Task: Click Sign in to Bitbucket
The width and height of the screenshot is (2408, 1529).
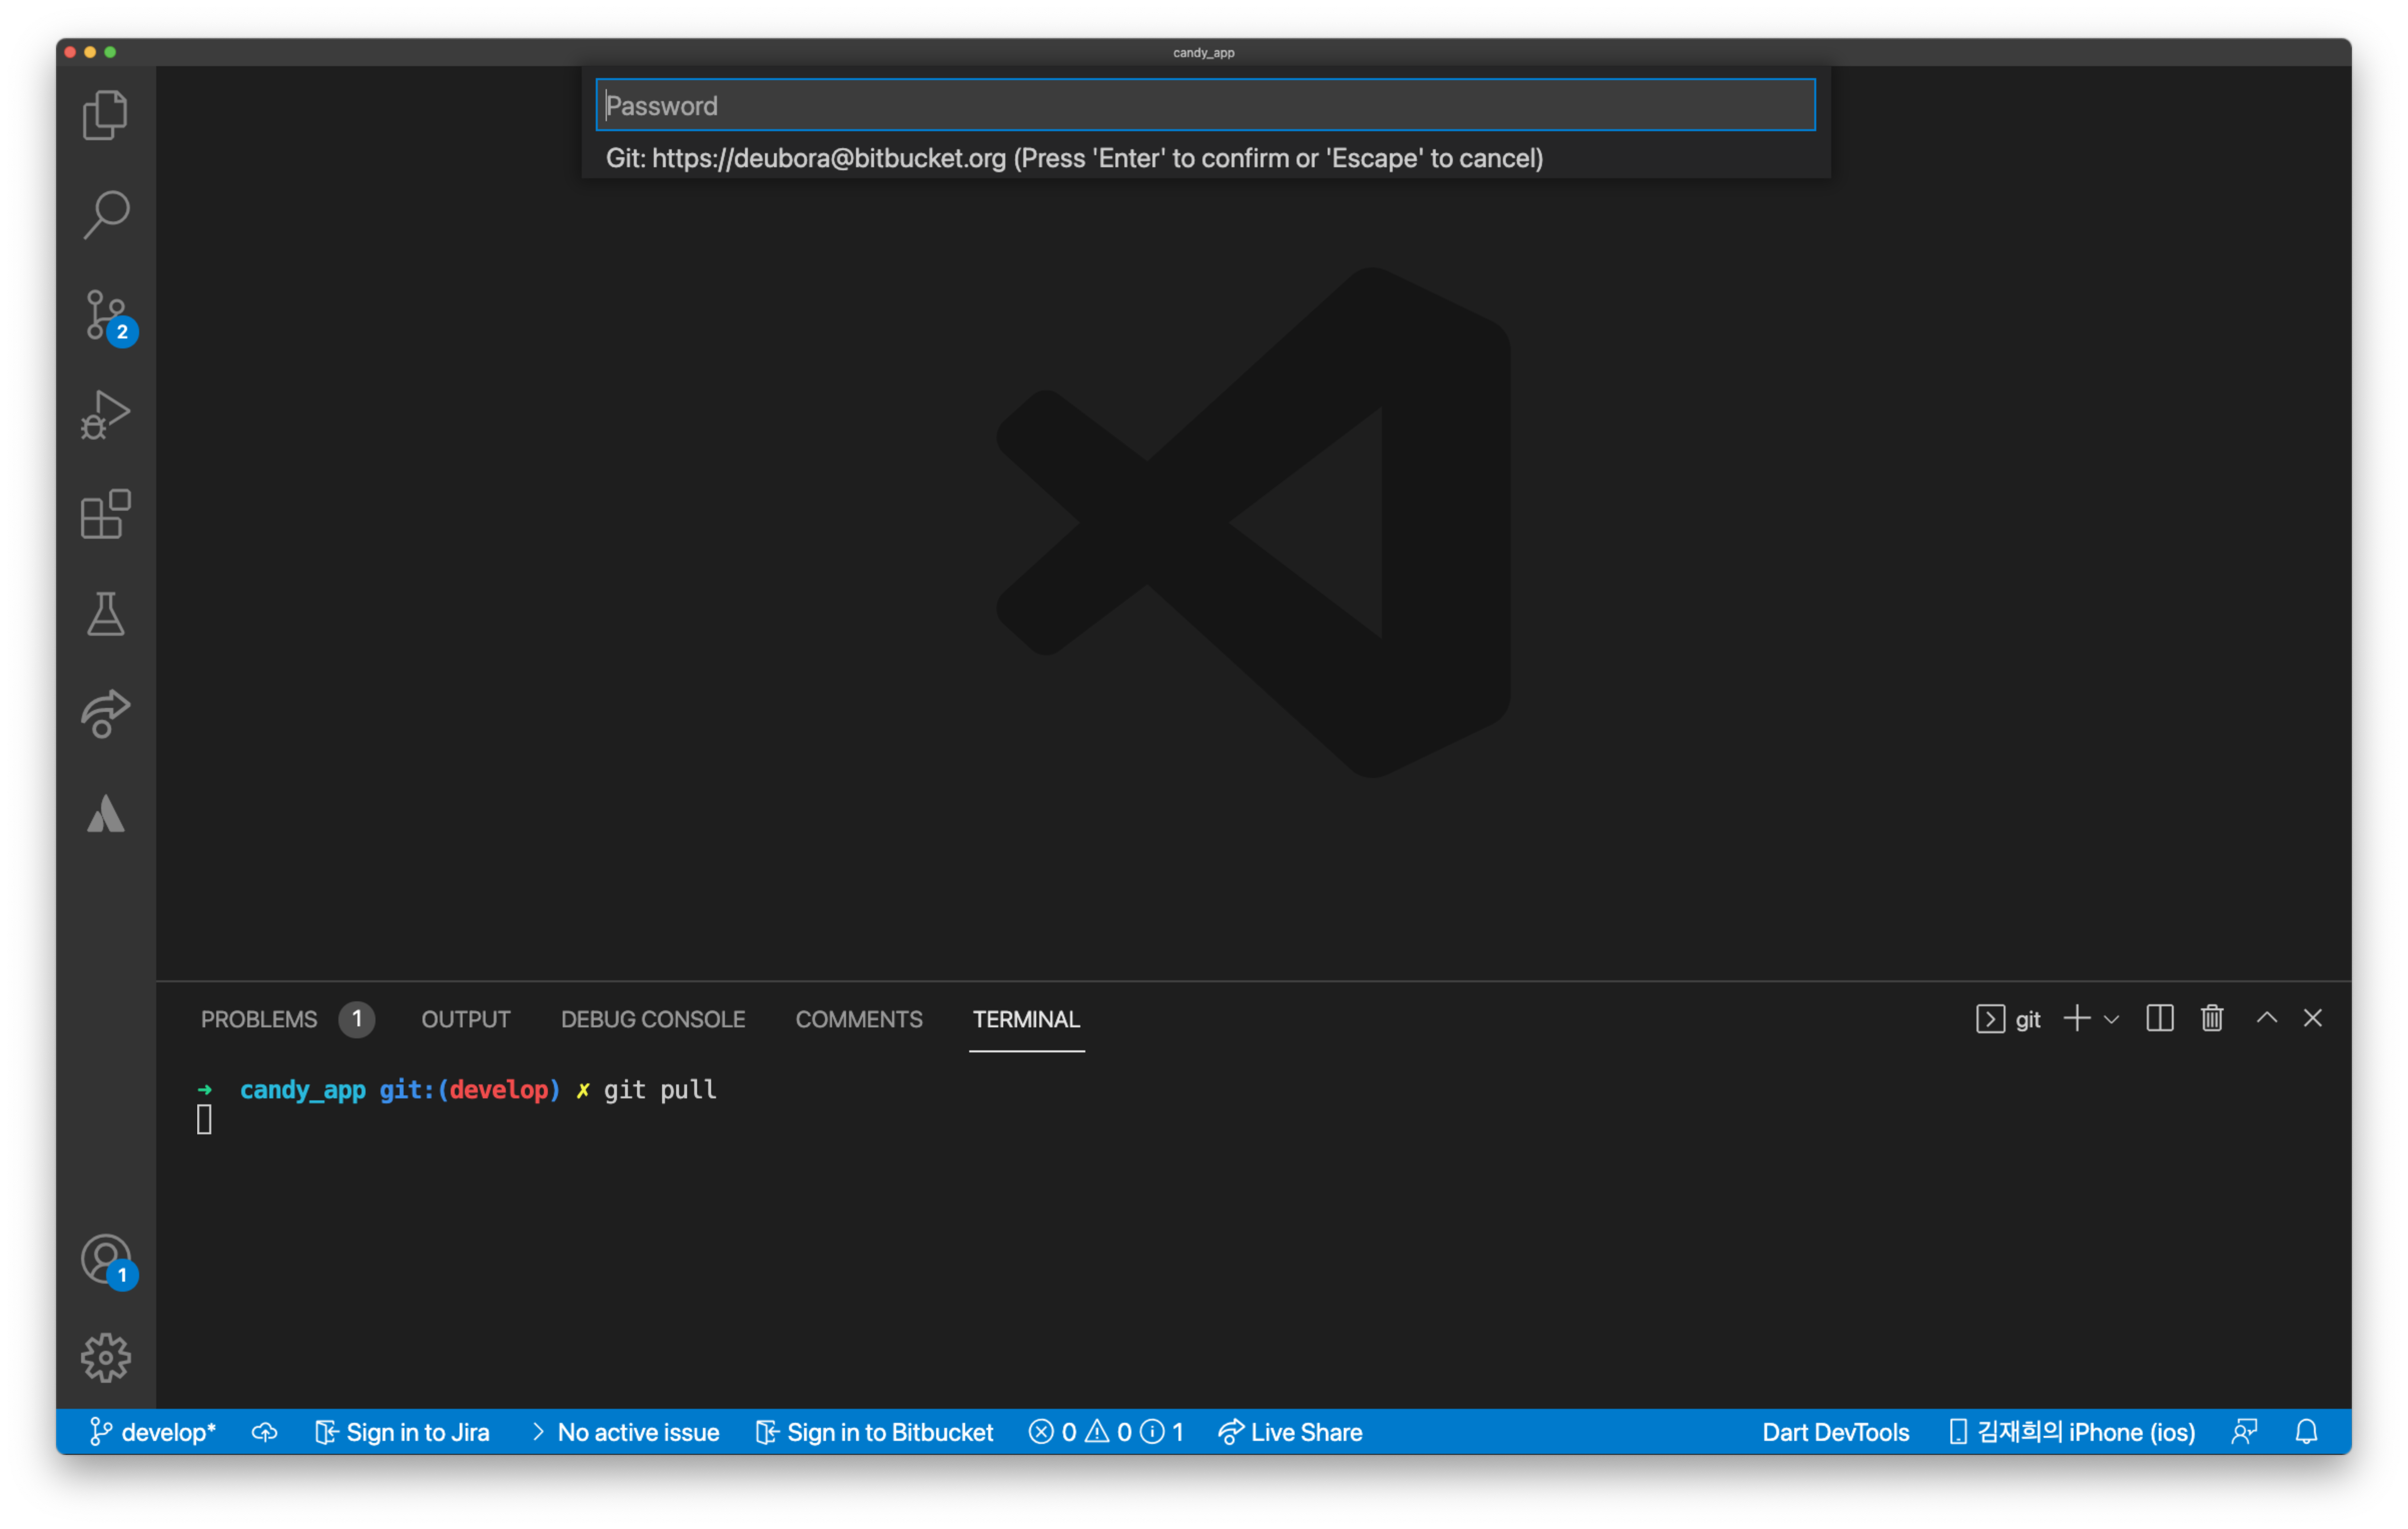Action: click(875, 1432)
